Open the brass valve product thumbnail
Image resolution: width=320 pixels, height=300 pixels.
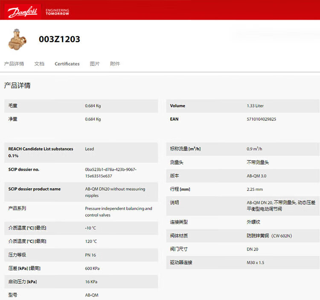tap(17, 39)
